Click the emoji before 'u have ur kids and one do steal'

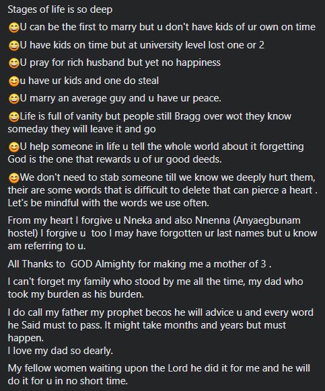point(13,81)
